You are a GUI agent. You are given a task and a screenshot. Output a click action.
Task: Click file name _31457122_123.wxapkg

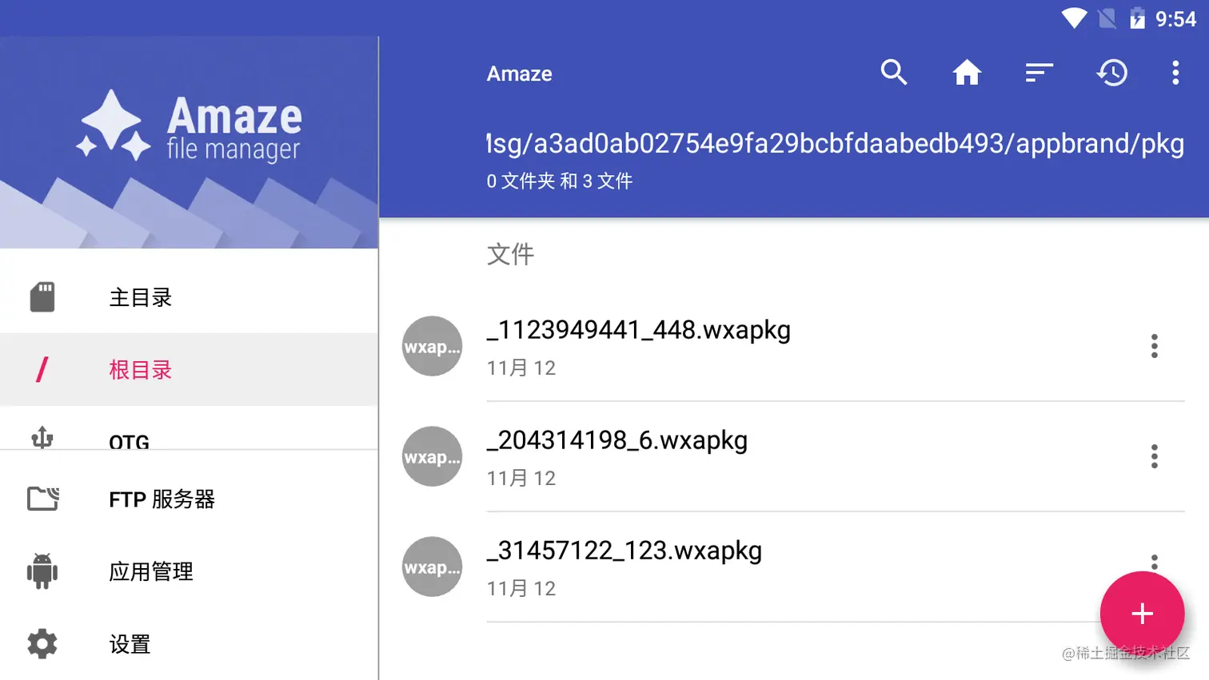point(624,551)
